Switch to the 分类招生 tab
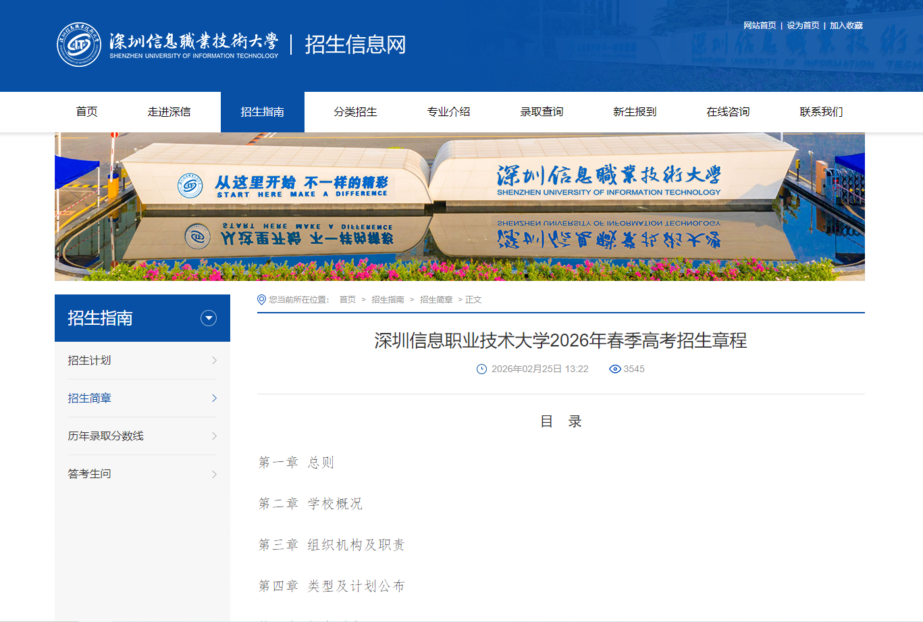 pos(356,111)
